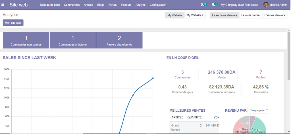
Task: Select the My Website toggle button
Action: click(x=174, y=15)
